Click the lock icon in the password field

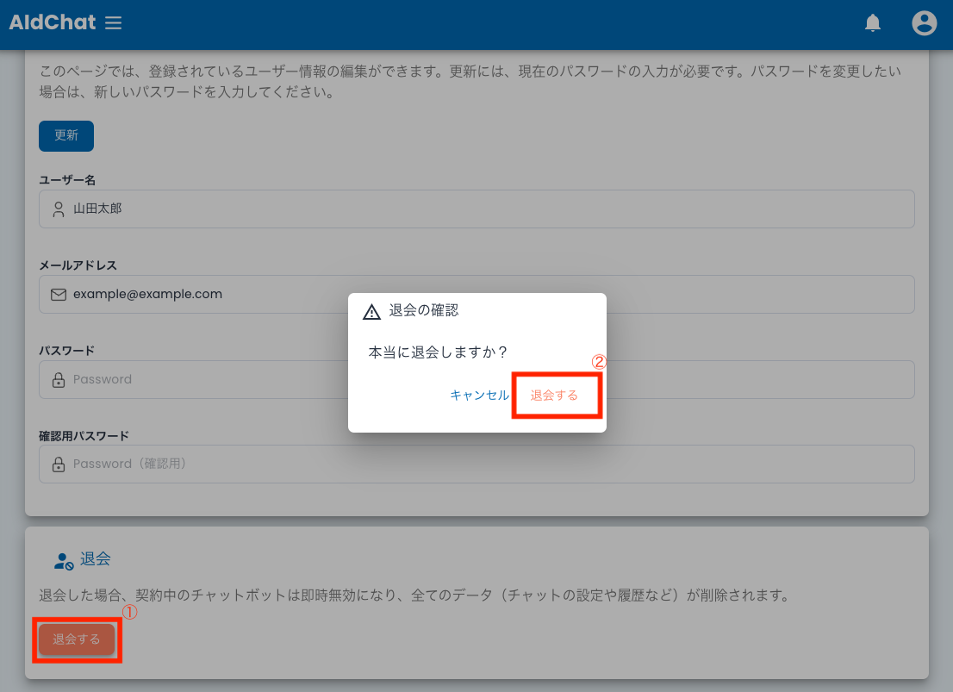(x=58, y=379)
